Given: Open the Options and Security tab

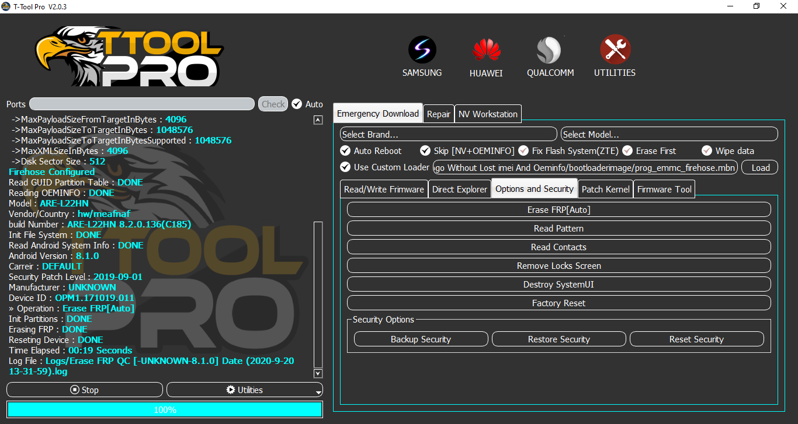Looking at the screenshot, I should click(535, 188).
